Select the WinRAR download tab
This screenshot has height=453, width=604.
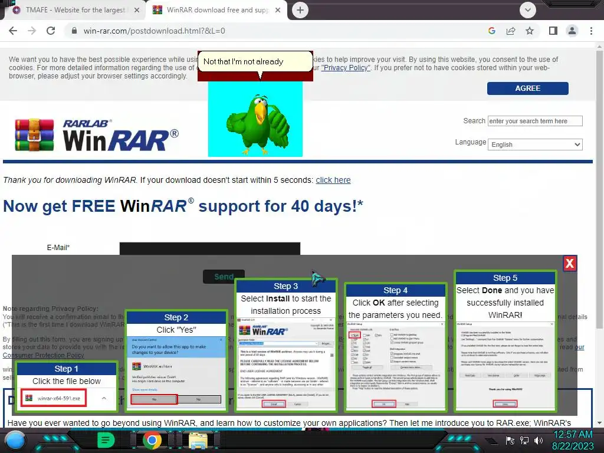coord(217,10)
